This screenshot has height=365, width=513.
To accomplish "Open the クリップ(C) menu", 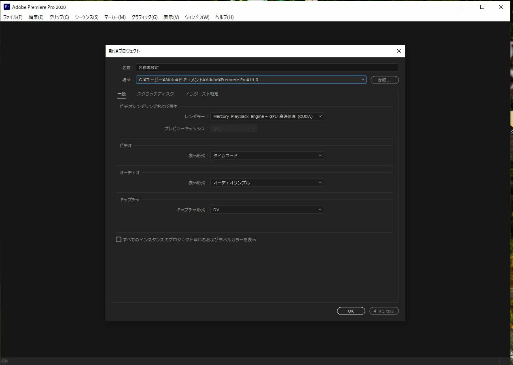I will point(59,17).
